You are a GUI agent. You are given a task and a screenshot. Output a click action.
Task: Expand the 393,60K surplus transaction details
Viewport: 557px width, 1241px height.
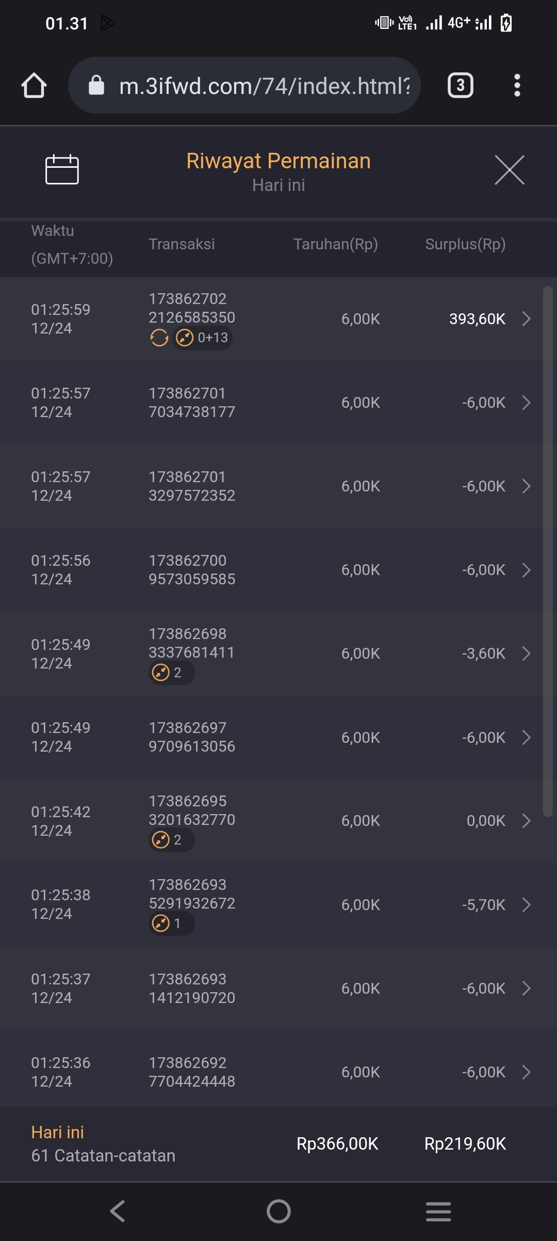coord(526,319)
